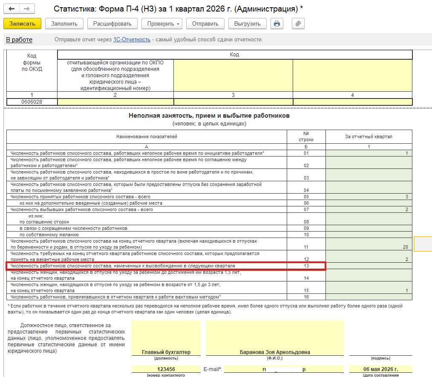Edit the date field 06 мая 2026 г.
The height and width of the screenshot is (377, 432).
pyautogui.click(x=381, y=369)
